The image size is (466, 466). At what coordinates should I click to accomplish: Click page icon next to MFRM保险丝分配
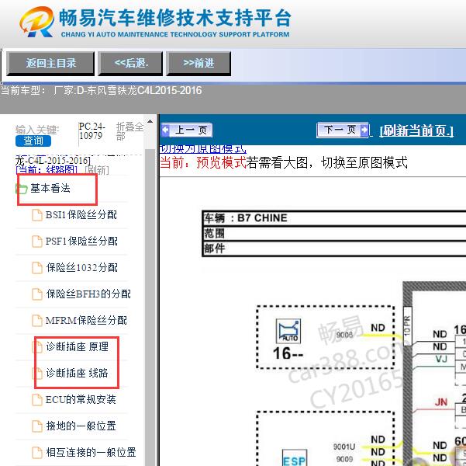pyautogui.click(x=37, y=321)
